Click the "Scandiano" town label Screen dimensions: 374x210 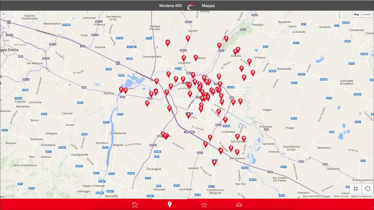coord(48,145)
